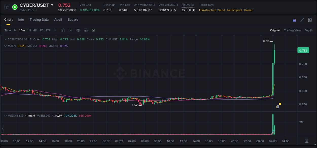Expand the CYBER (4) networks dropdown
317x148 pixels.
point(188,10)
